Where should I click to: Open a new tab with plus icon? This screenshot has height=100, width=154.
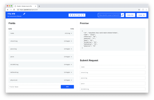[39, 6]
